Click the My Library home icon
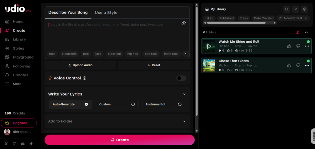Viewport: 315px width, 149px height. pos(207,9)
